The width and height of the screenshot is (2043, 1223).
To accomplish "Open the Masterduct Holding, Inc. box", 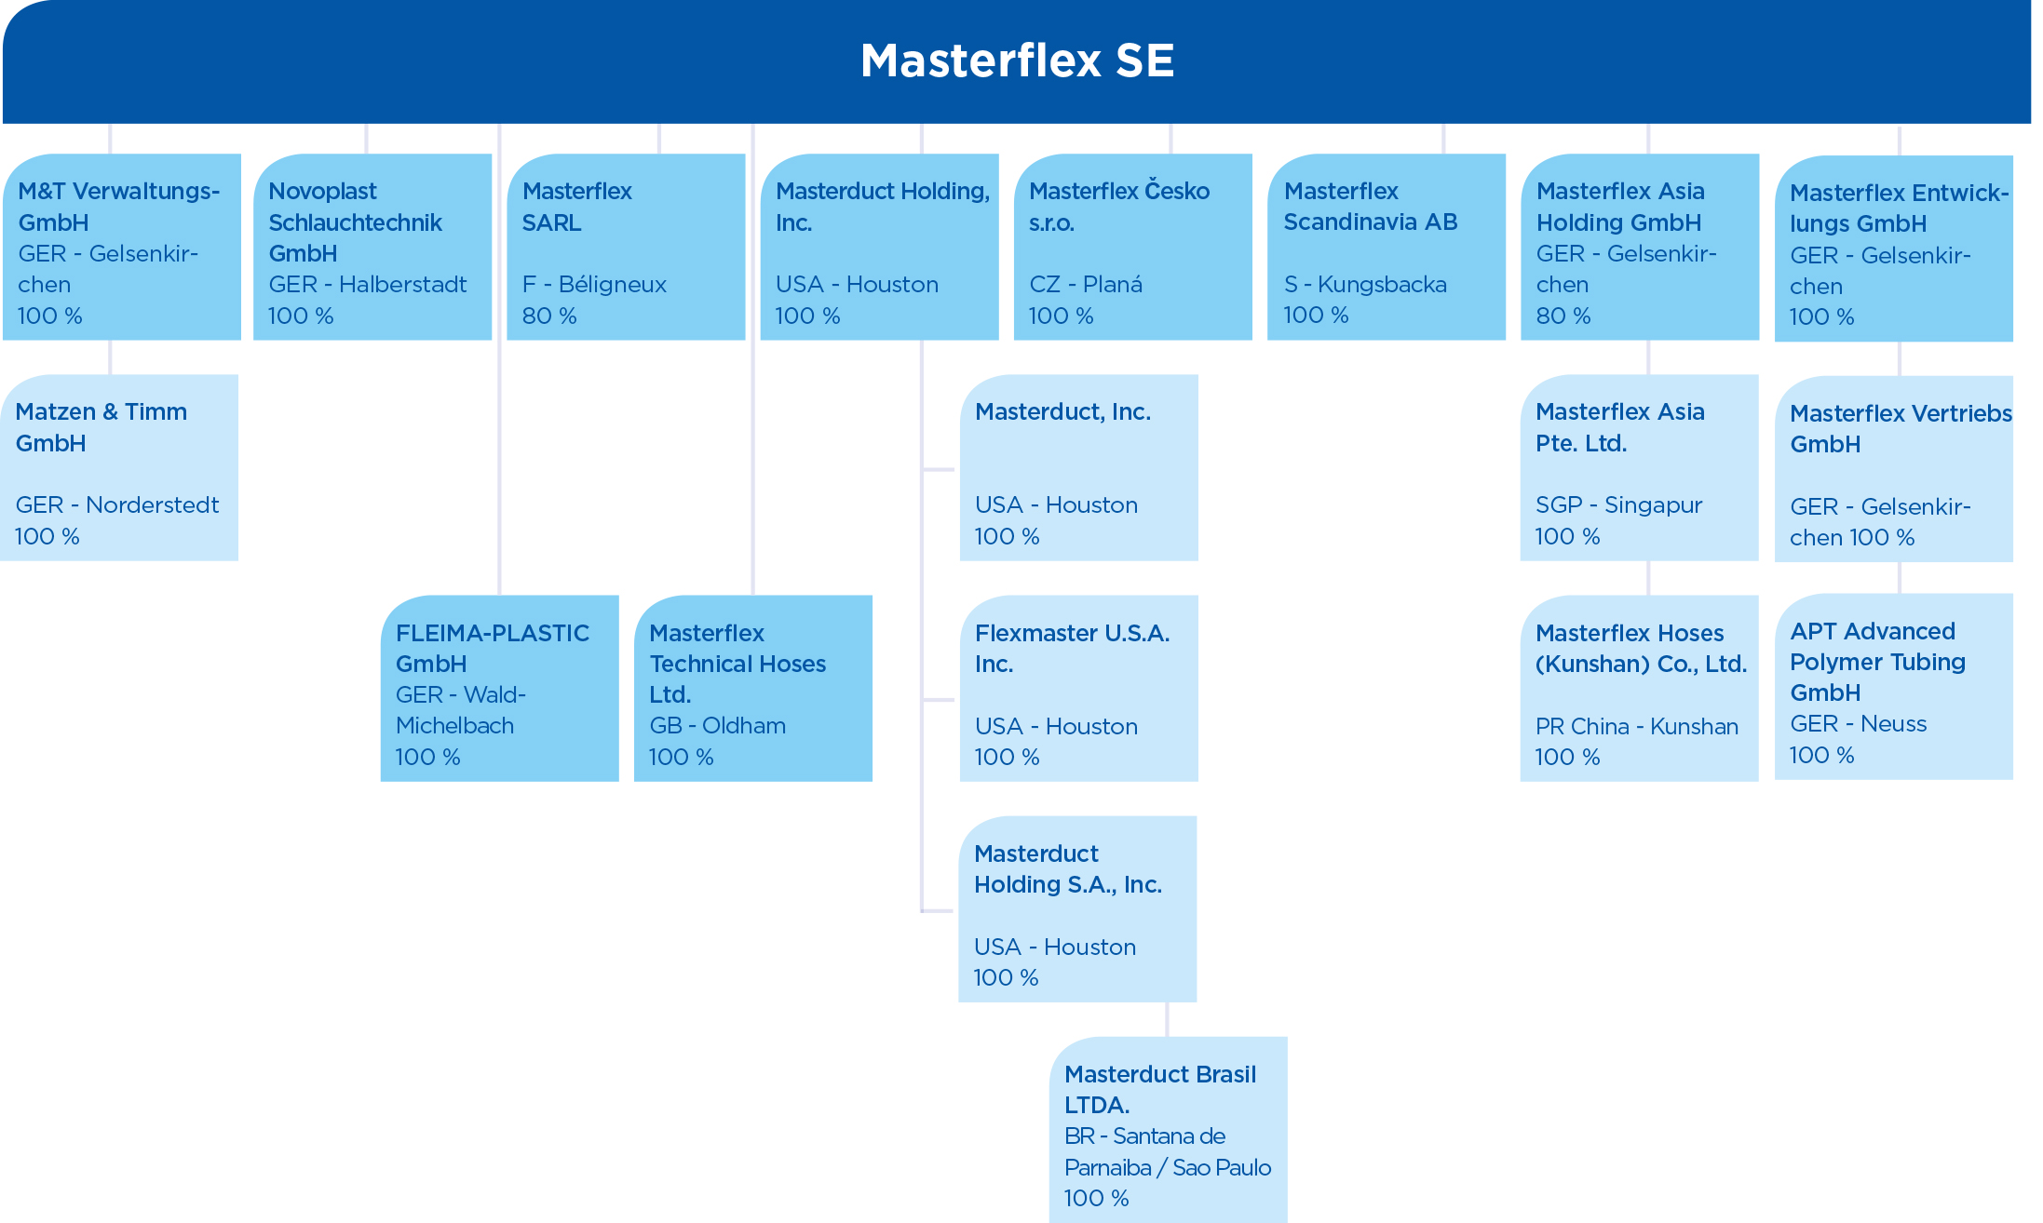I will [x=879, y=247].
